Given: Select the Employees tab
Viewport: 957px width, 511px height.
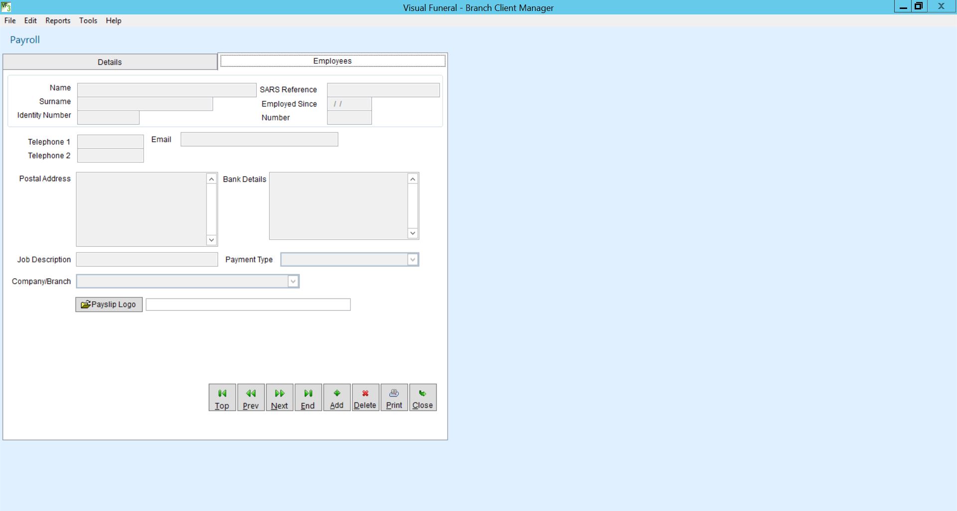Looking at the screenshot, I should coord(332,61).
